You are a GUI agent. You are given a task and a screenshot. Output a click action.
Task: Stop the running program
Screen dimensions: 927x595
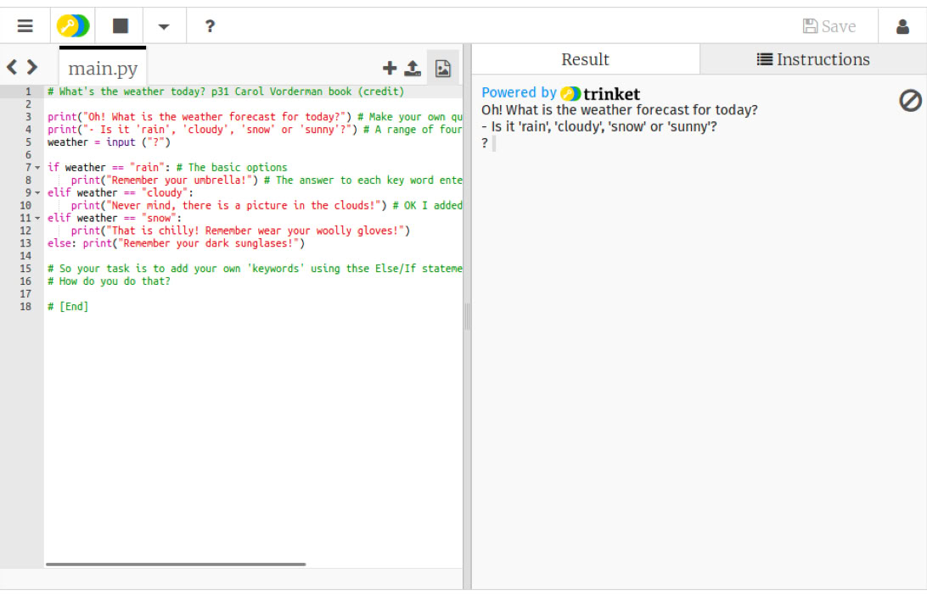tap(121, 26)
